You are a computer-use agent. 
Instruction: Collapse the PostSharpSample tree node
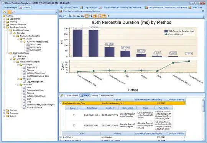coord(4,27)
